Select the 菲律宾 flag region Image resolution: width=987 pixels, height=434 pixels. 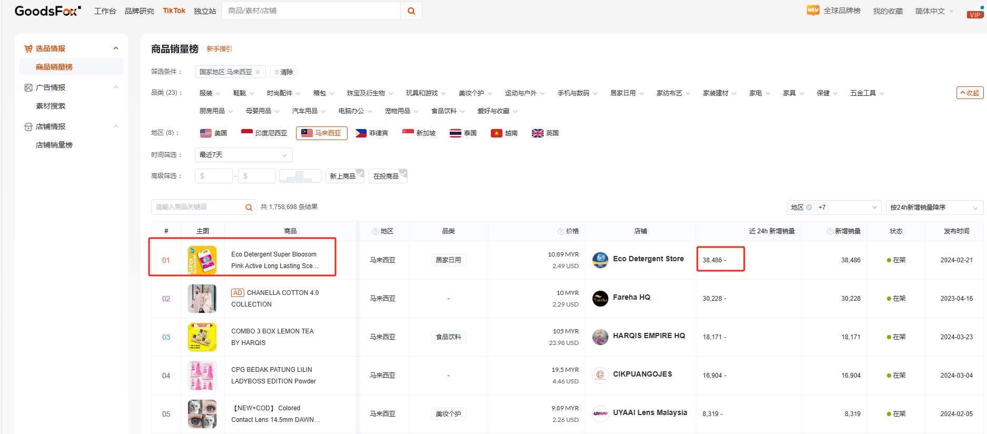[372, 133]
